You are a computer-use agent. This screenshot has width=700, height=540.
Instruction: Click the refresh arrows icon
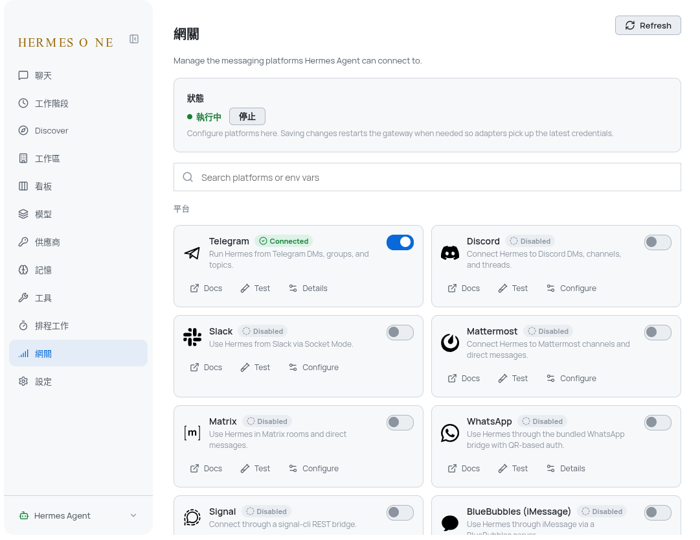(630, 25)
